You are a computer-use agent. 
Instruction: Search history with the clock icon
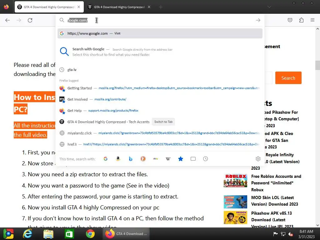[206, 159]
